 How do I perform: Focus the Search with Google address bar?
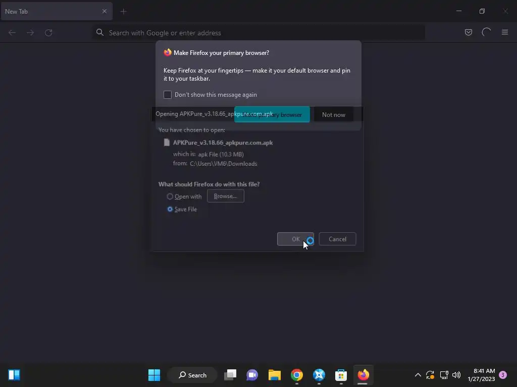258,33
